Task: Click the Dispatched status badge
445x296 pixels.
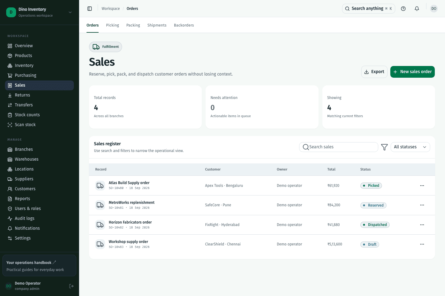Action: point(375,225)
